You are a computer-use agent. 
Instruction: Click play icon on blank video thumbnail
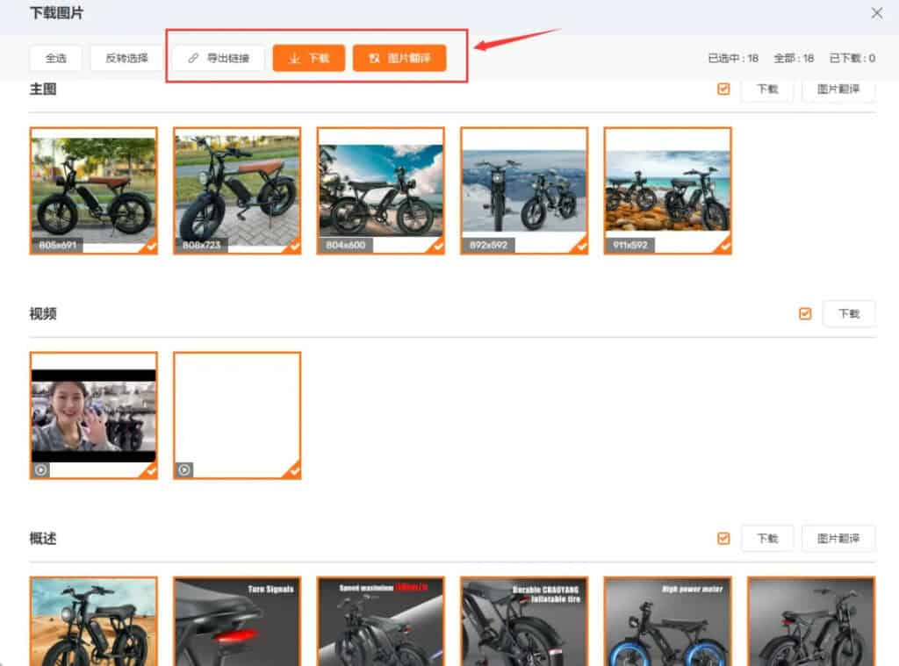tap(184, 470)
